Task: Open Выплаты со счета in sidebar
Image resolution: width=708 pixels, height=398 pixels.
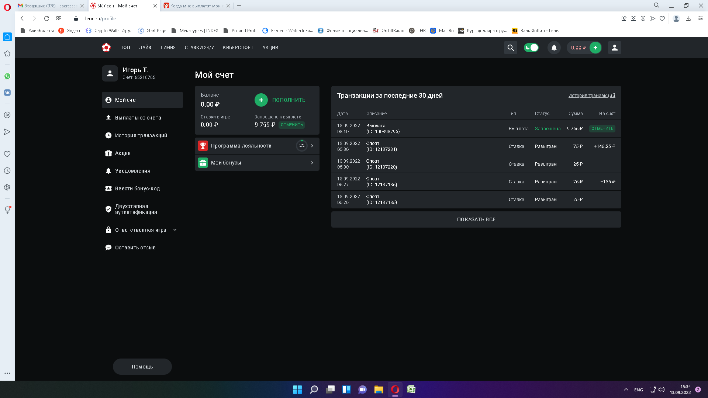Action: click(138, 118)
